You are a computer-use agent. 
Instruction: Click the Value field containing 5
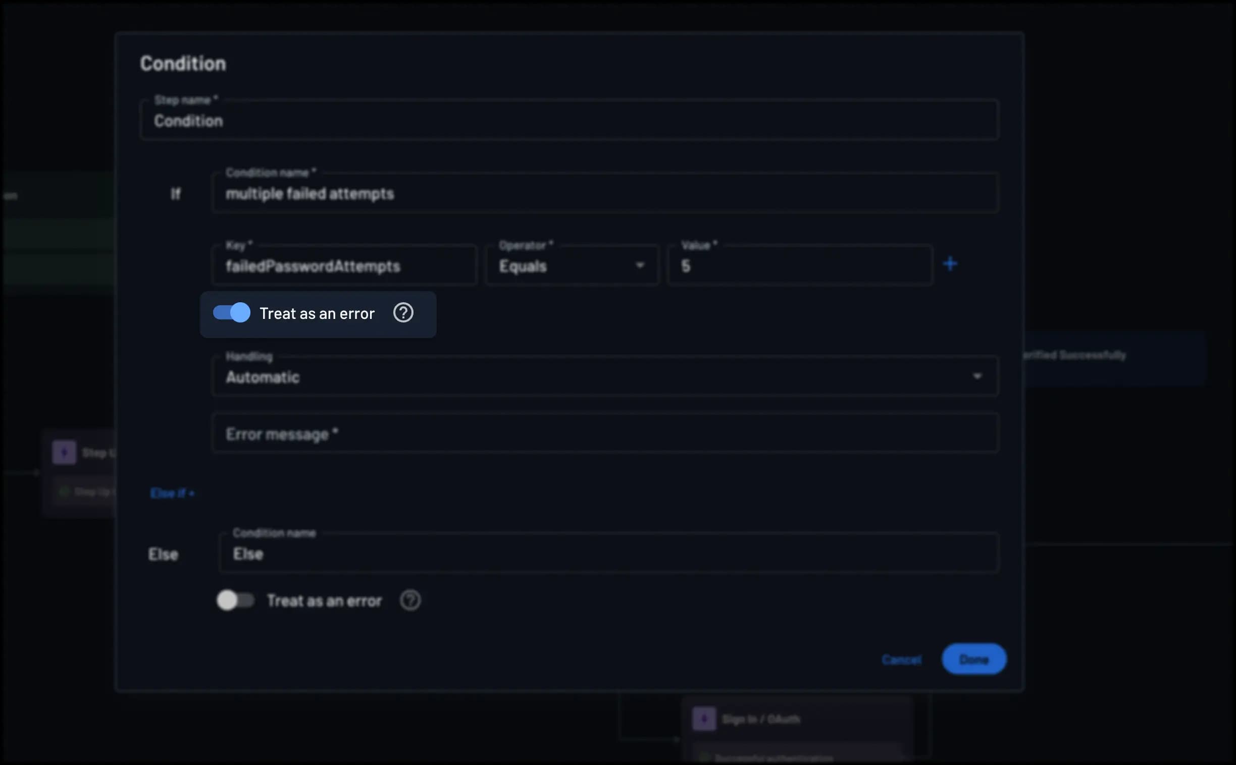800,265
